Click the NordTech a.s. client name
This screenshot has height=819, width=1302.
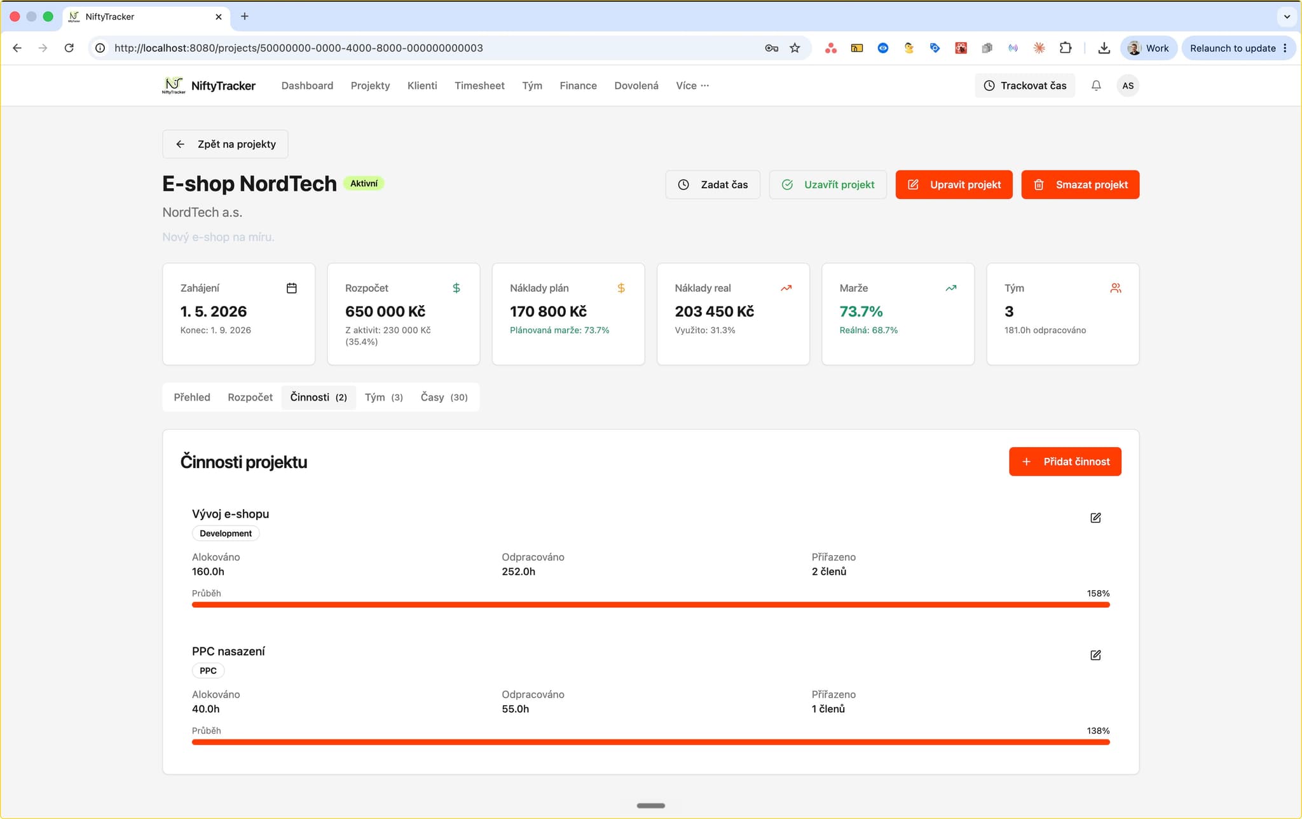pyautogui.click(x=202, y=212)
